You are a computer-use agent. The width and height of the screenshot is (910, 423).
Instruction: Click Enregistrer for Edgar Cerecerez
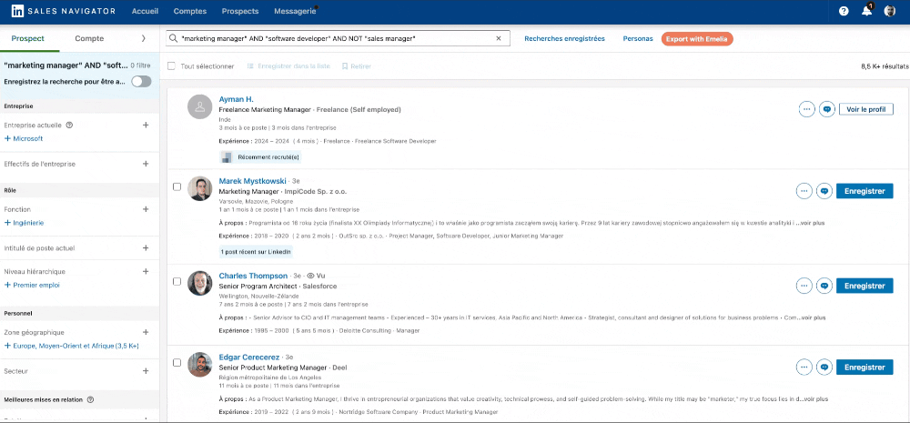(x=864, y=368)
